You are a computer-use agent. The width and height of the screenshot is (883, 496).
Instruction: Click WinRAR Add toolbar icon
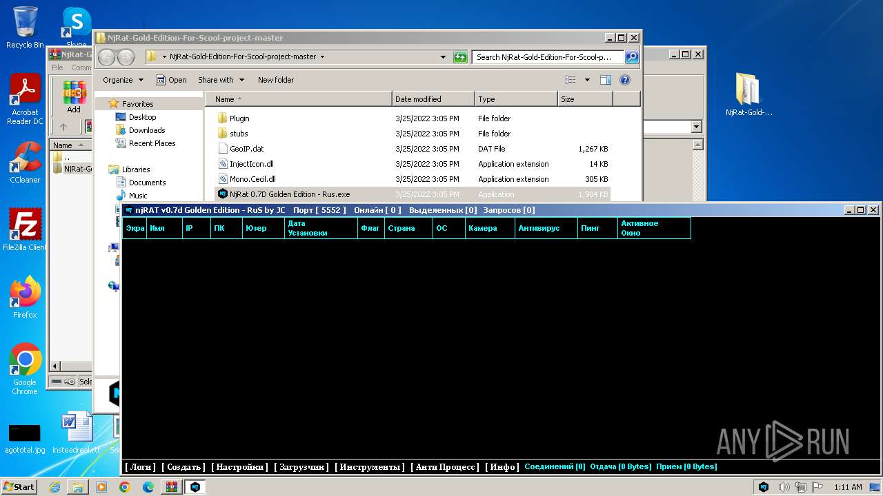point(74,96)
